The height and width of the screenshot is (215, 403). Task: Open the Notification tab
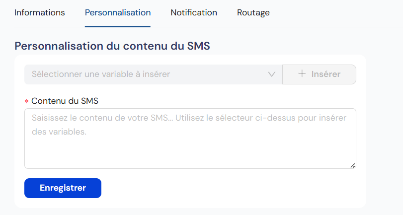coord(194,12)
